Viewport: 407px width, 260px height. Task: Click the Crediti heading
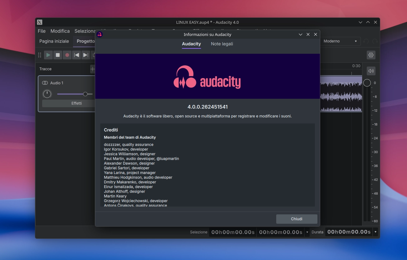[x=111, y=130]
